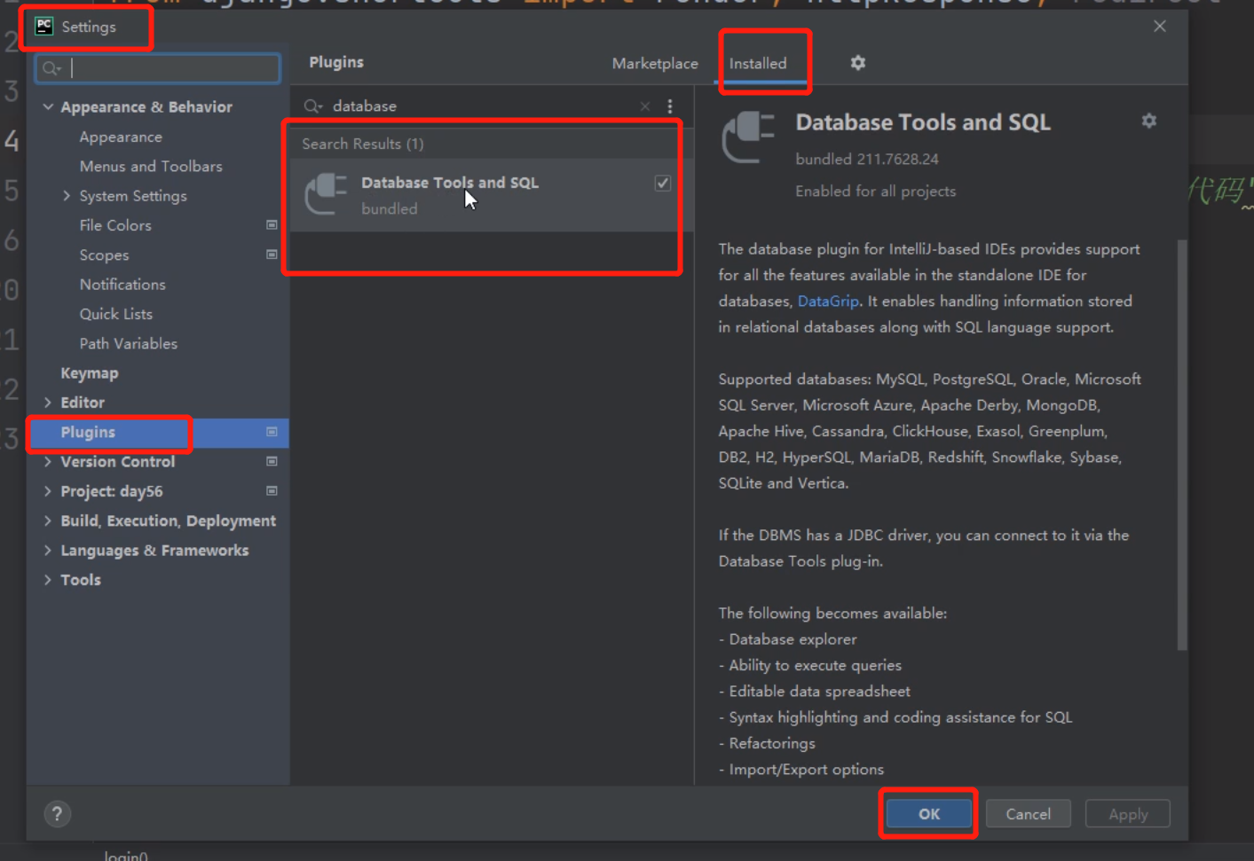Click the settings search input field

[158, 68]
